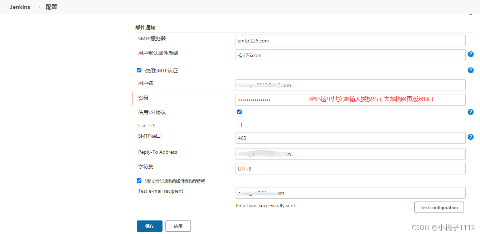Click the 邮件通知 section heading

(145, 27)
